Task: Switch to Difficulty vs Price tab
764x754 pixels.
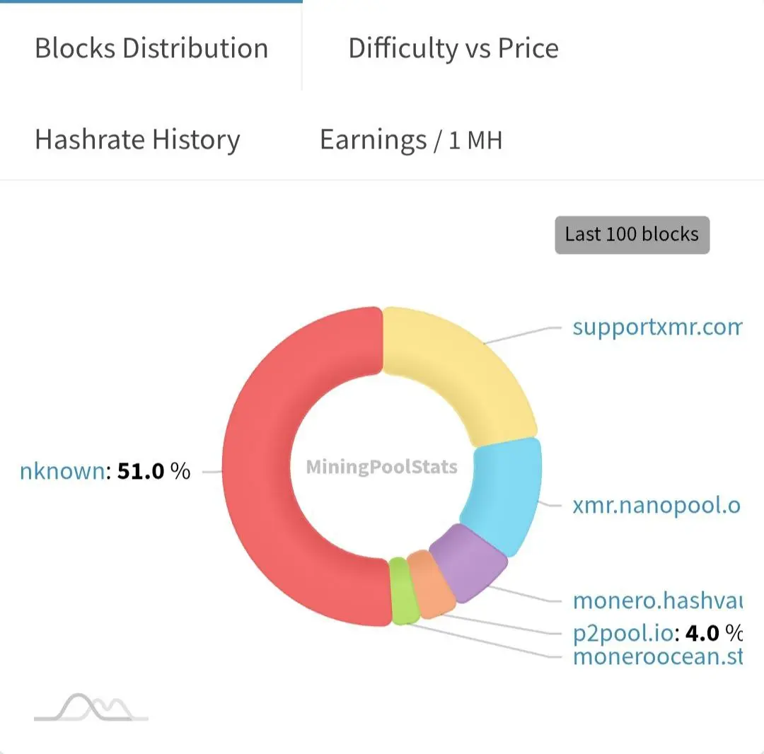Action: click(x=453, y=47)
